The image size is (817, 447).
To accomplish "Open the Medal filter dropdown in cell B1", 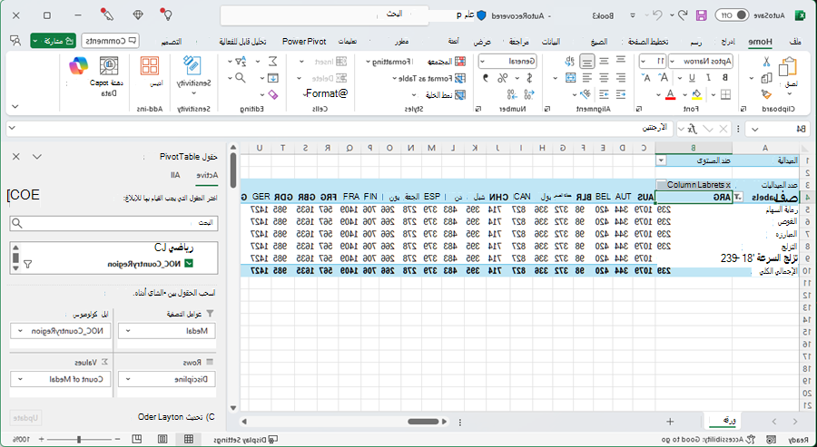I will 661,160.
